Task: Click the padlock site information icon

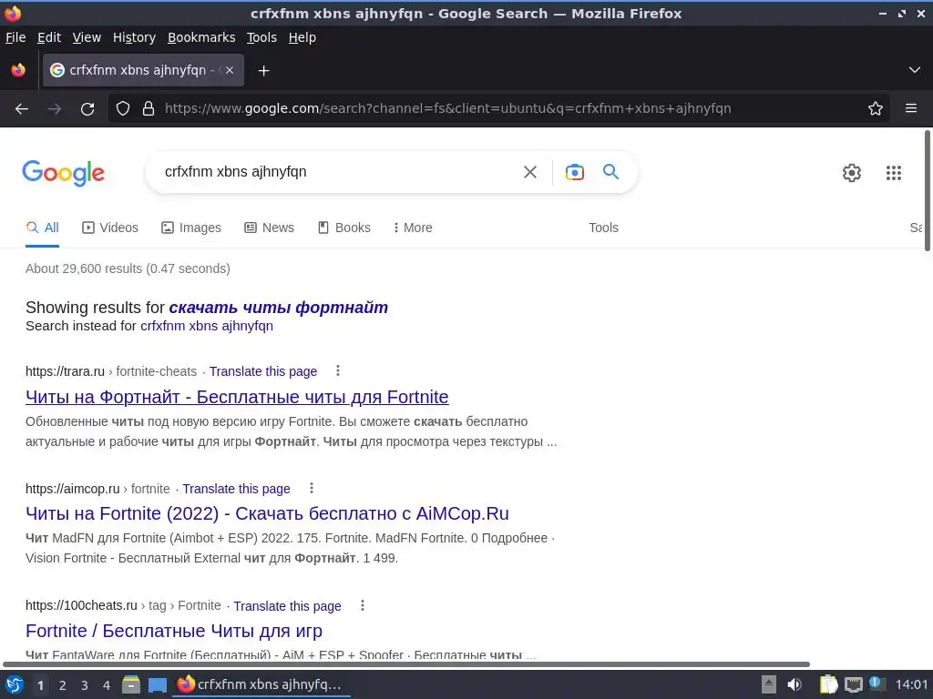Action: (149, 109)
